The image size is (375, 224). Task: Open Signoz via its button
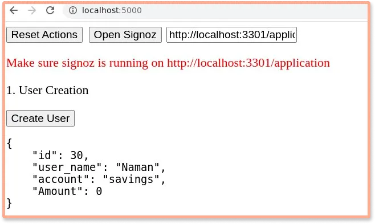125,35
